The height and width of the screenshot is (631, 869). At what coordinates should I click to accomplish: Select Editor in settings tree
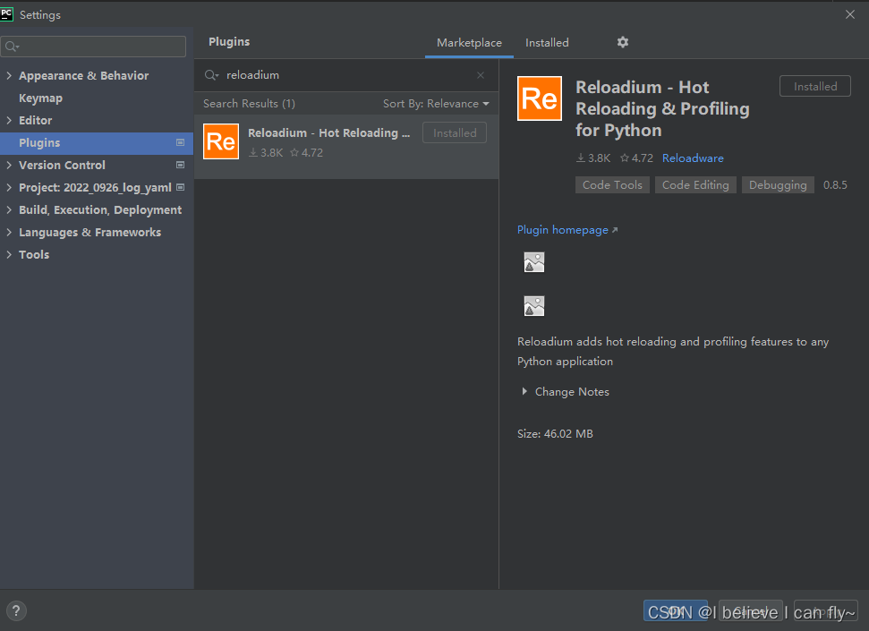pos(36,120)
